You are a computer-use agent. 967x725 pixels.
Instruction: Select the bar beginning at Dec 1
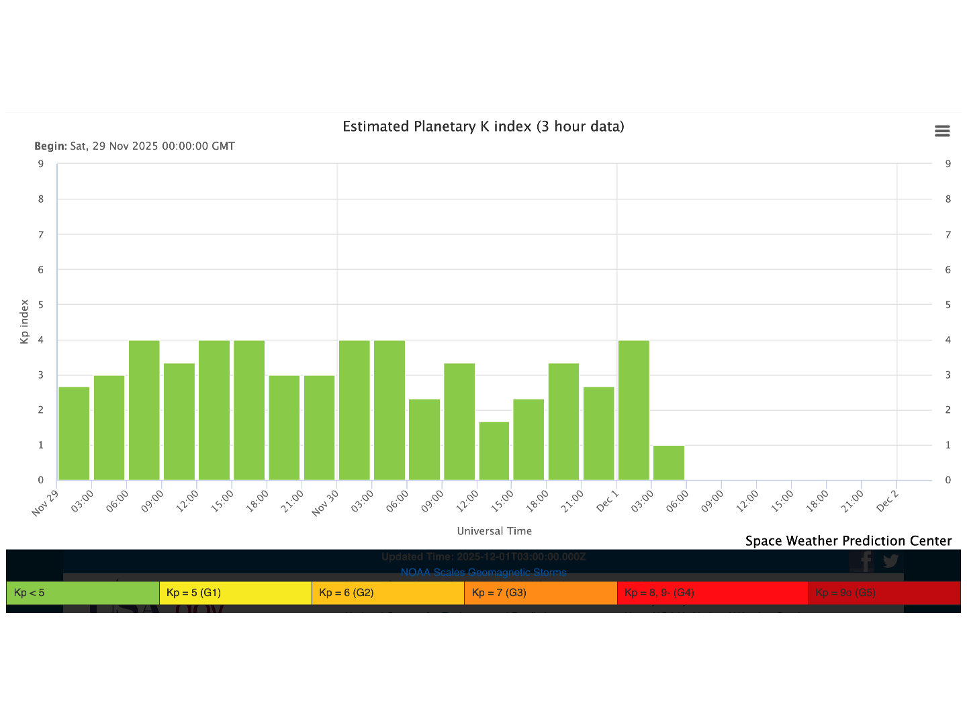coord(633,410)
